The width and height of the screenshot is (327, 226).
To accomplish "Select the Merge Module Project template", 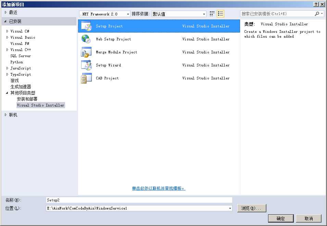I will coord(159,52).
